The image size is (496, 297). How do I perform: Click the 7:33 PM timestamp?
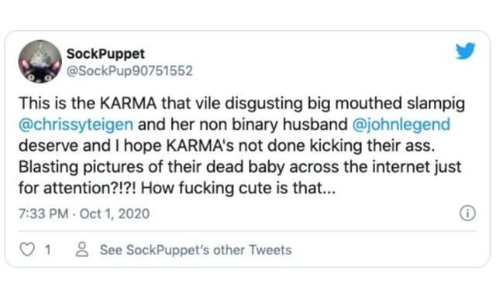(x=43, y=213)
